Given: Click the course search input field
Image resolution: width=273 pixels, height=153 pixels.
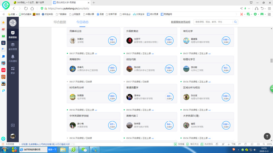Looking at the screenshot, I should (x=214, y=22).
